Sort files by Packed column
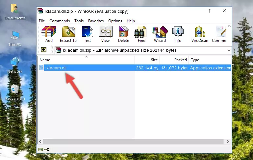Image resolution: width=253 pixels, height=160 pixels. [x=174, y=60]
